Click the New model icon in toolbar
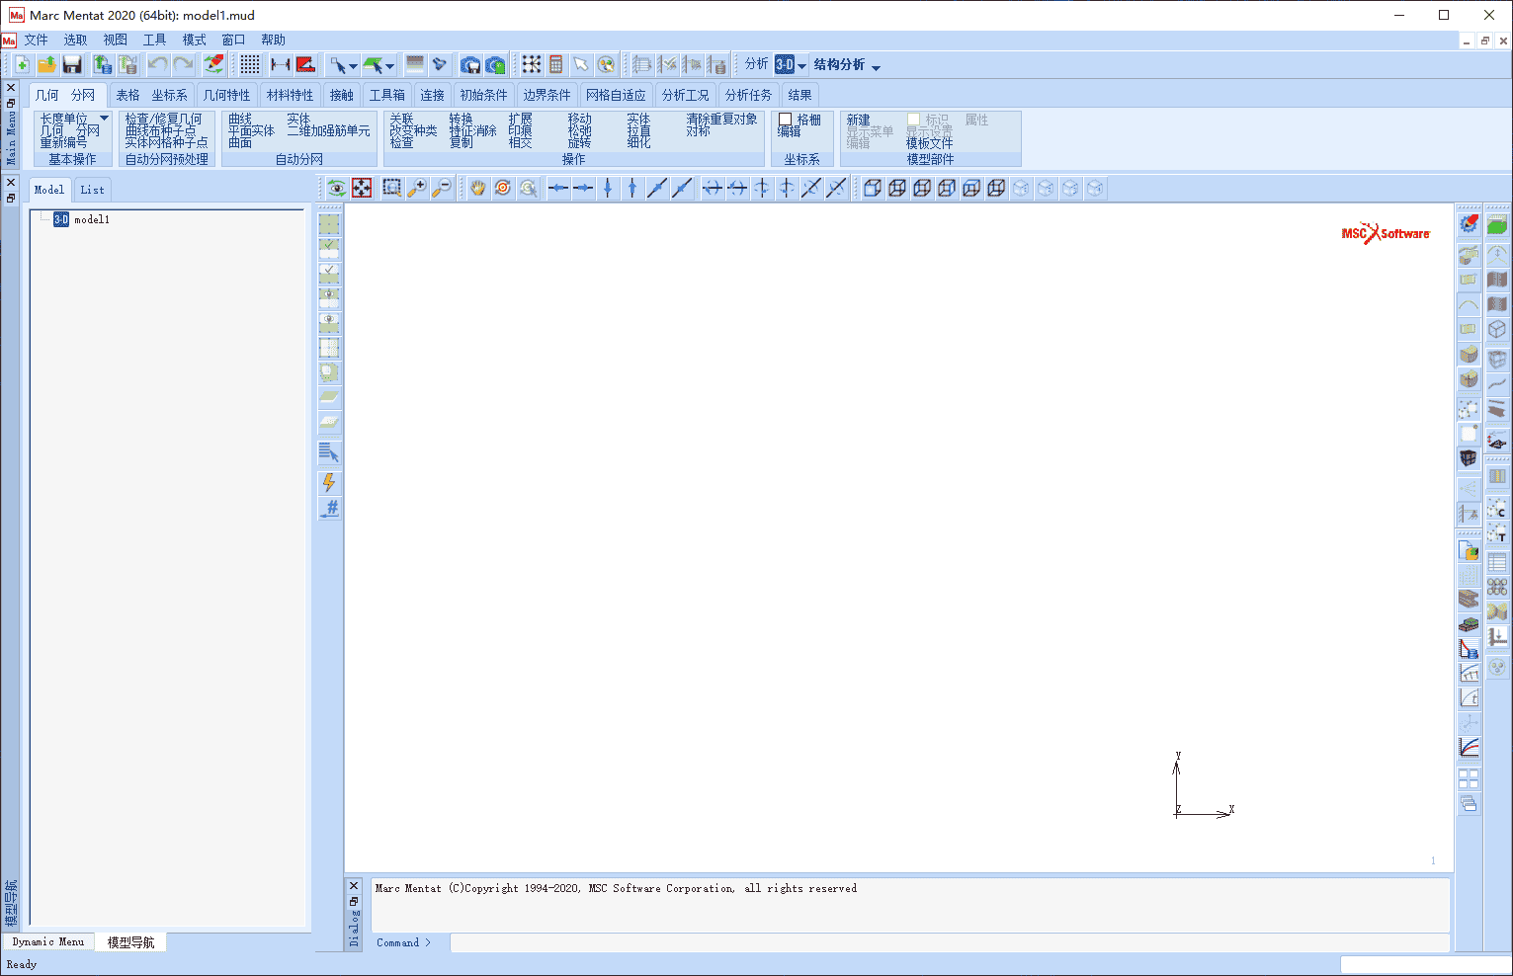 pyautogui.click(x=21, y=65)
